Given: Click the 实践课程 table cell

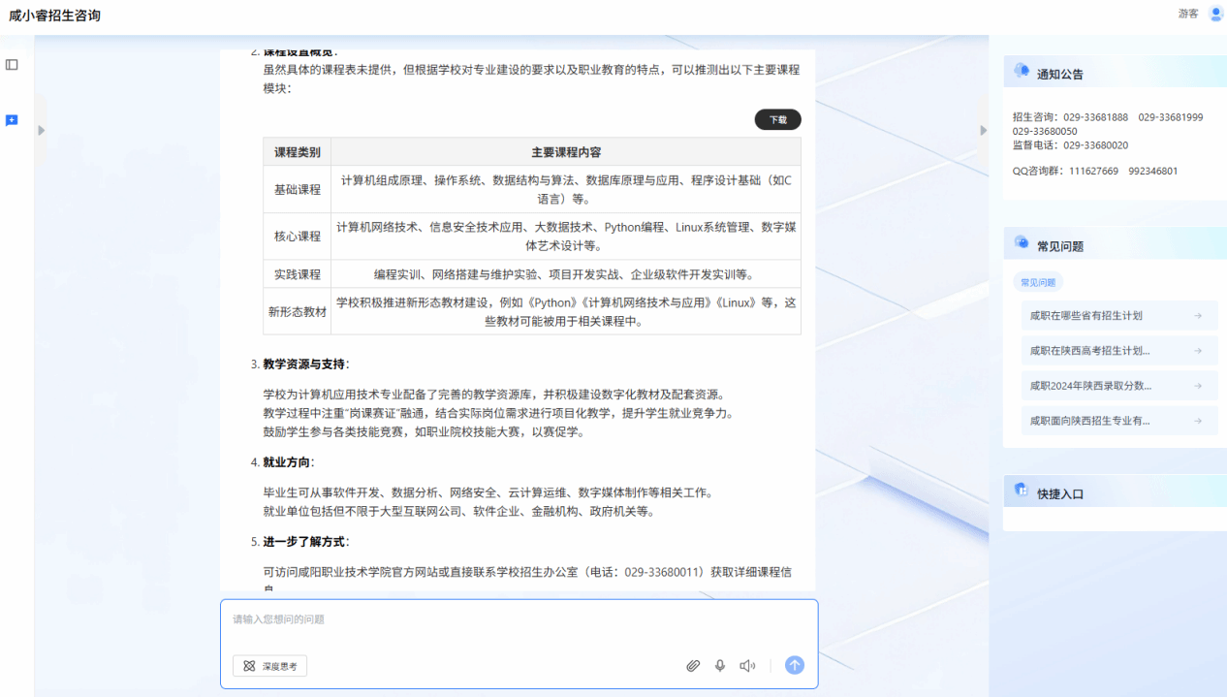Looking at the screenshot, I should tap(297, 274).
